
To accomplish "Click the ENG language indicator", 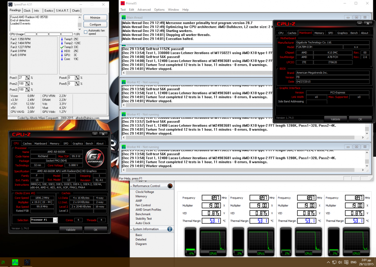I will point(353,262).
